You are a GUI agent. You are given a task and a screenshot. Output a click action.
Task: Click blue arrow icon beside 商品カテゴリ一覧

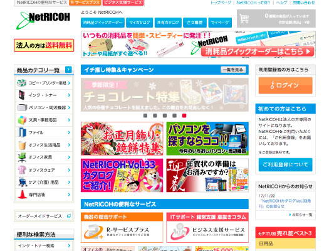pos(68,70)
